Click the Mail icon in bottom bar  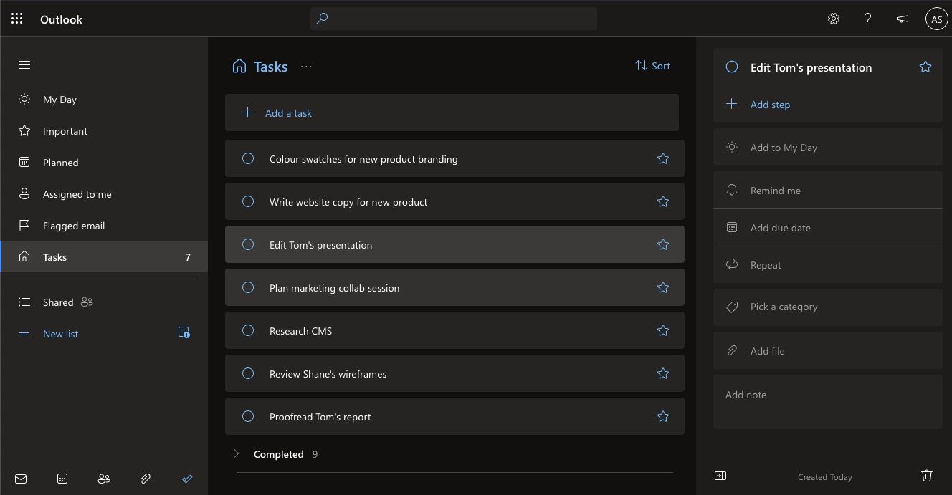21,479
